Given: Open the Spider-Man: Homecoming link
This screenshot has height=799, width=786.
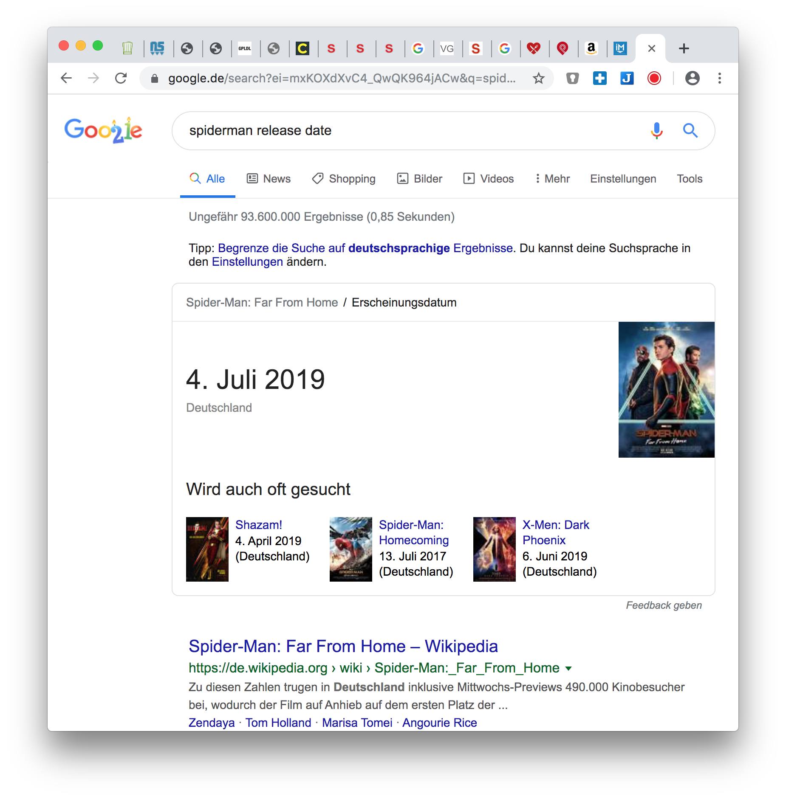Looking at the screenshot, I should click(x=414, y=533).
